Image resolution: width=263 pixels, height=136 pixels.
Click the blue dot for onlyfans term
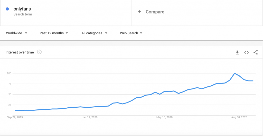tap(7, 9)
